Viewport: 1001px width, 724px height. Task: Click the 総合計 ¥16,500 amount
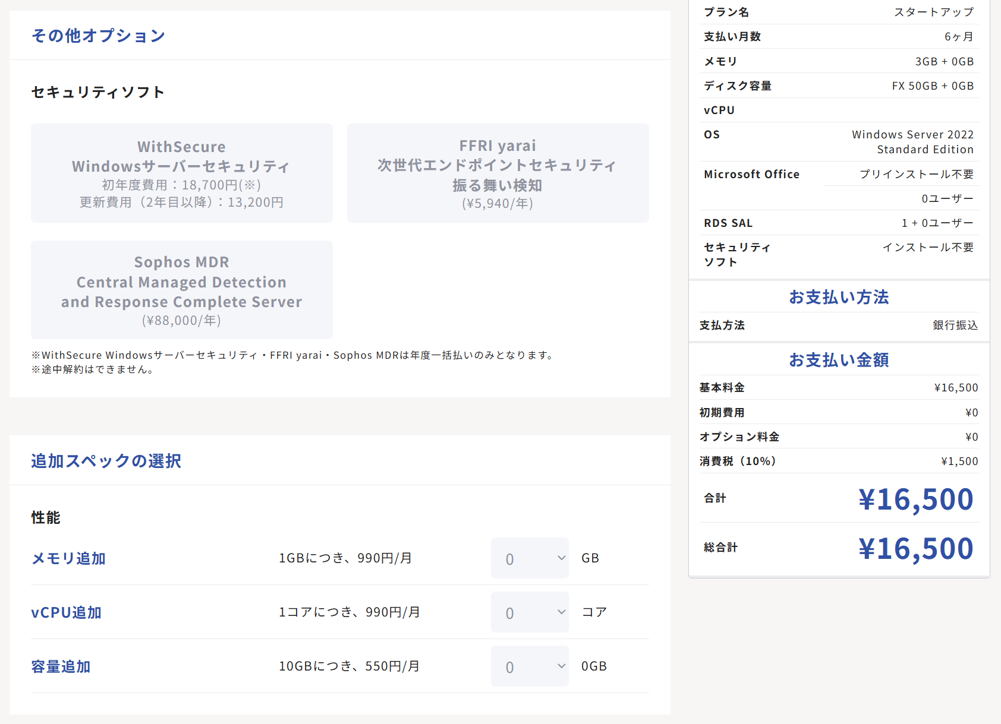click(915, 548)
